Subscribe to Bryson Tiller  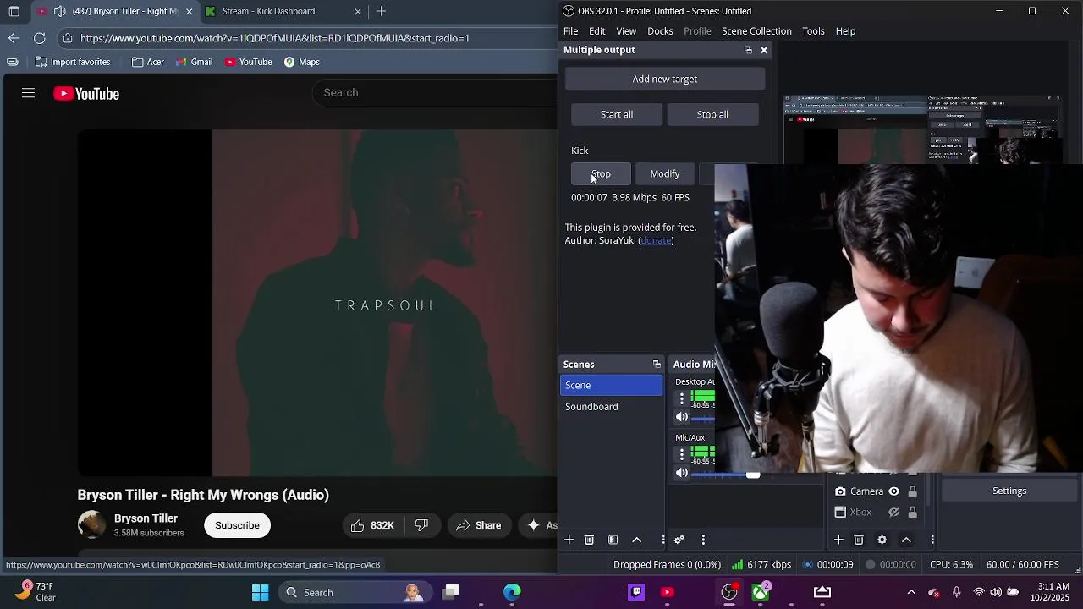click(237, 525)
